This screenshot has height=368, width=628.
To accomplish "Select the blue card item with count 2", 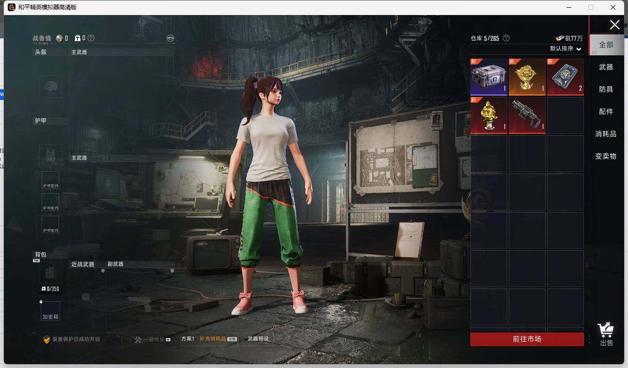I will click(565, 77).
